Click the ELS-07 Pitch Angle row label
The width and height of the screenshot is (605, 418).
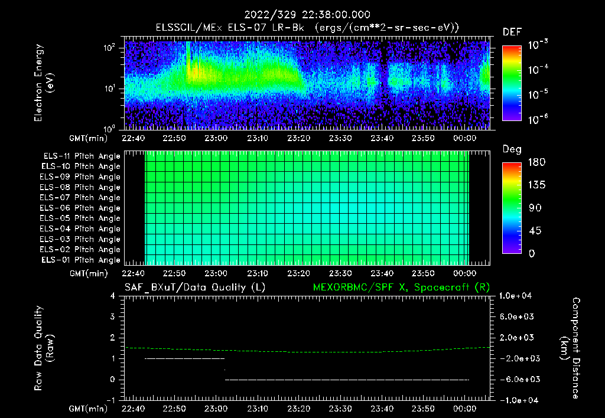point(80,197)
